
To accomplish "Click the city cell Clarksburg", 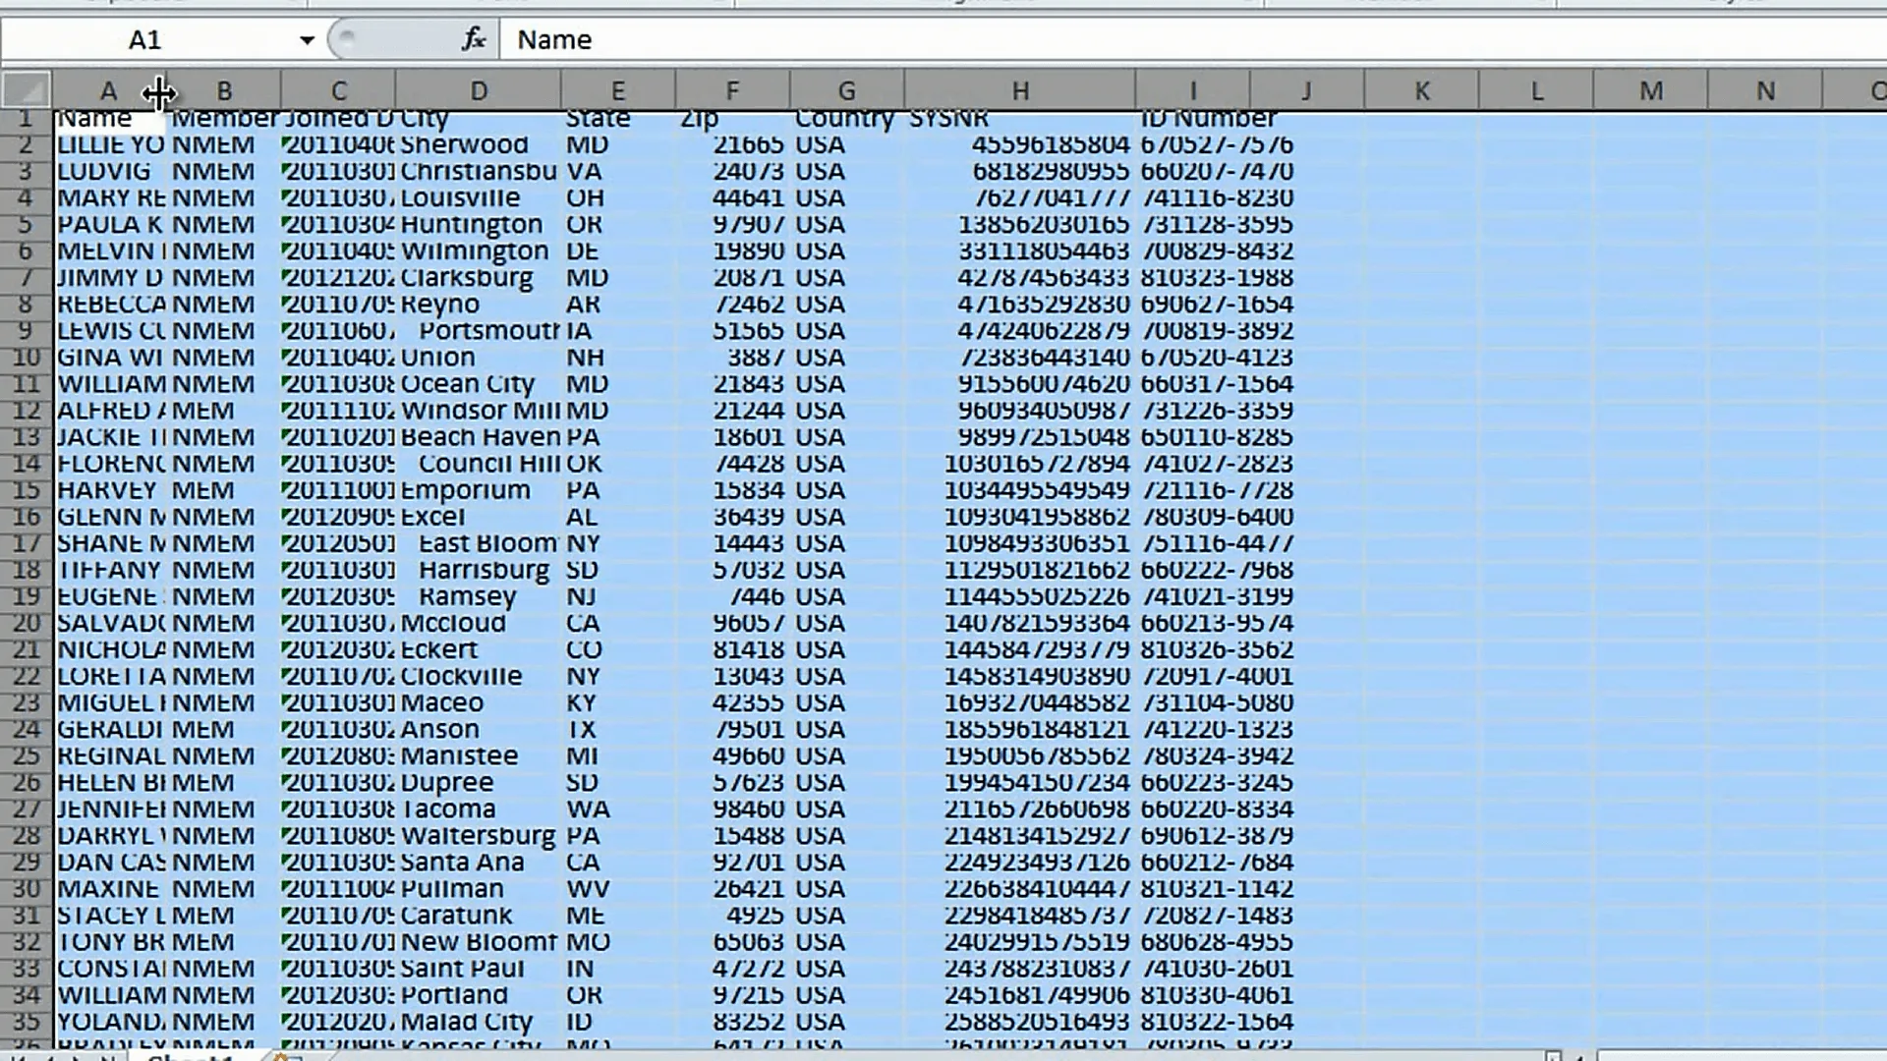I will pos(479,278).
